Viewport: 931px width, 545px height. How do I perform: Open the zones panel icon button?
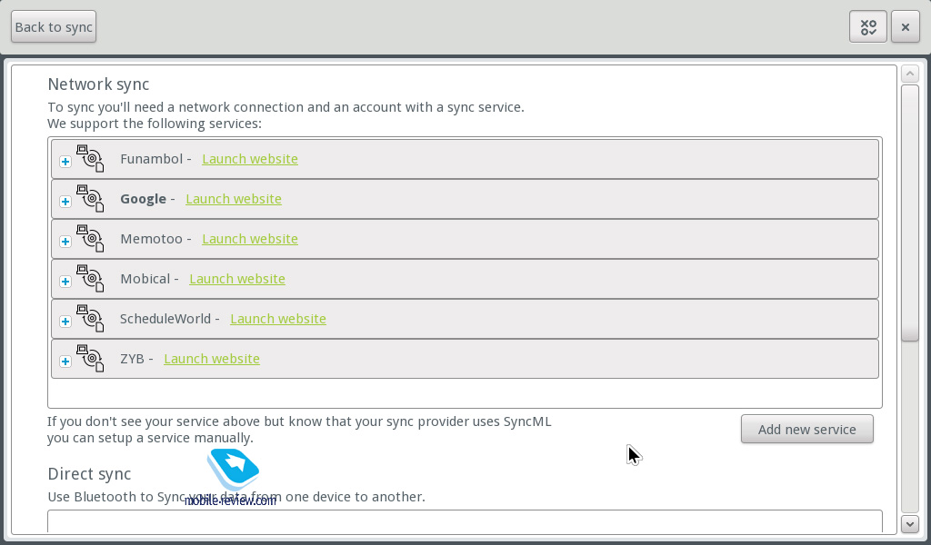point(868,26)
